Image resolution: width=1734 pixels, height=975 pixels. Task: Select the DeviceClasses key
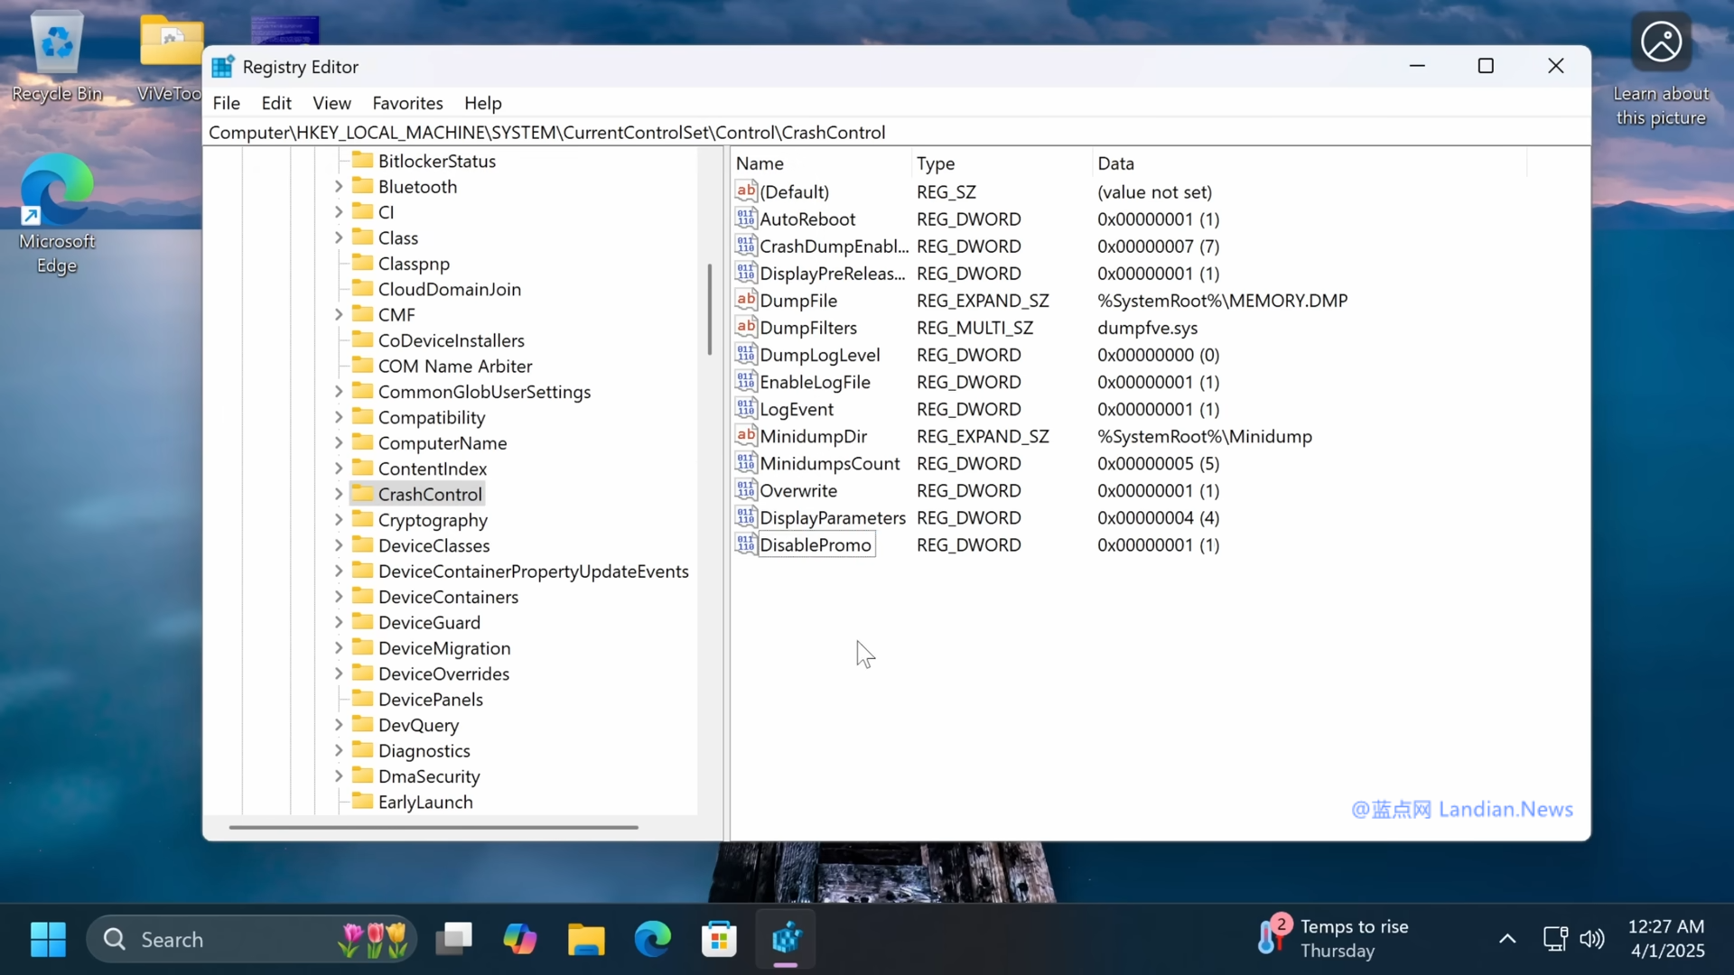click(433, 545)
